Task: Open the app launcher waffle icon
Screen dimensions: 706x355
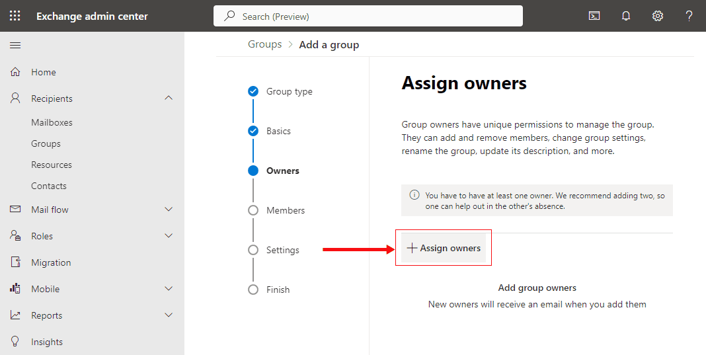Action: pyautogui.click(x=15, y=16)
